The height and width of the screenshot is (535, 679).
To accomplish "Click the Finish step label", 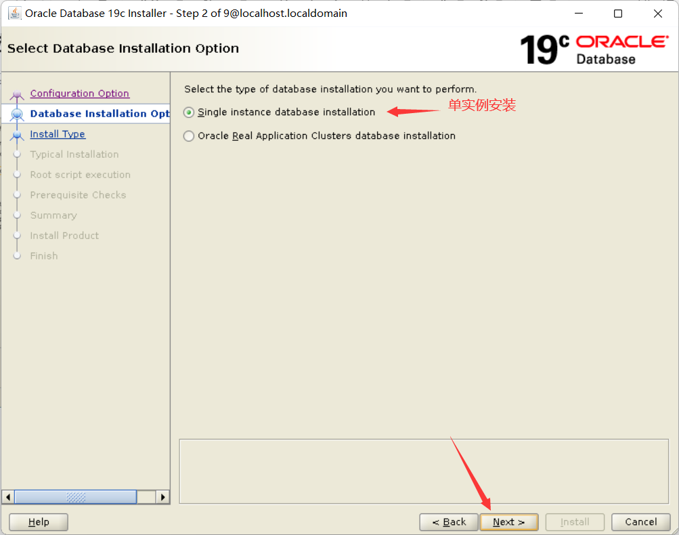I will (44, 256).
